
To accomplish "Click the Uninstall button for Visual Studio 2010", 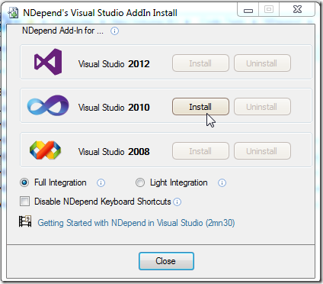I will point(262,107).
